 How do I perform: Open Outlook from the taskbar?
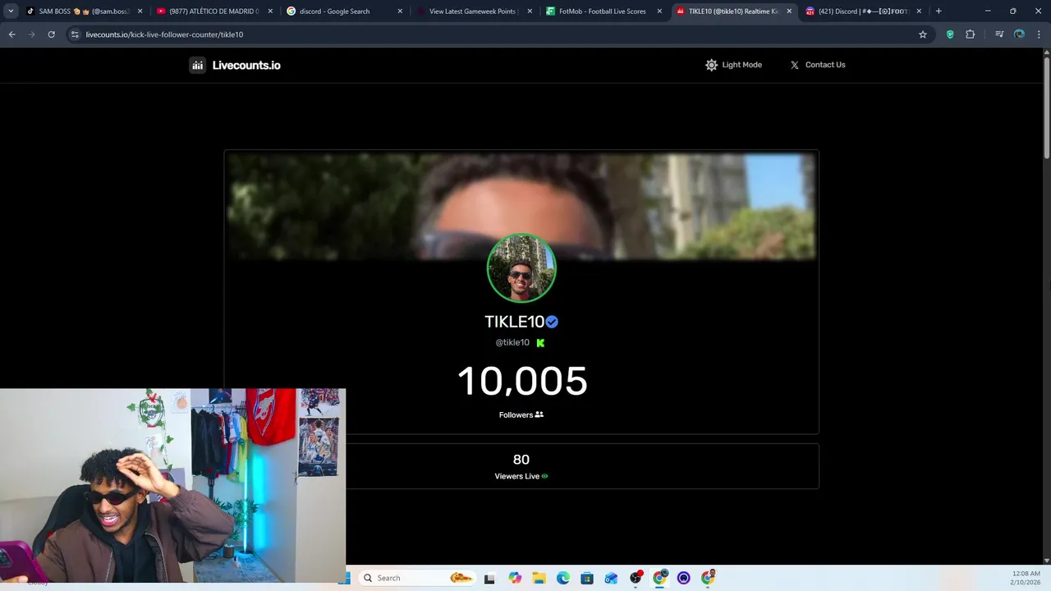611,578
